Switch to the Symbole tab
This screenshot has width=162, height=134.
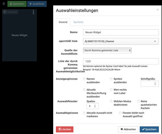78,22
